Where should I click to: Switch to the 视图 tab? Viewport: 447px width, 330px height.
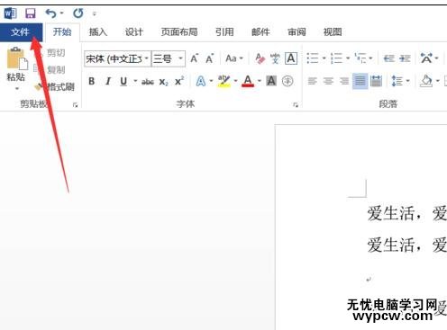[333, 31]
